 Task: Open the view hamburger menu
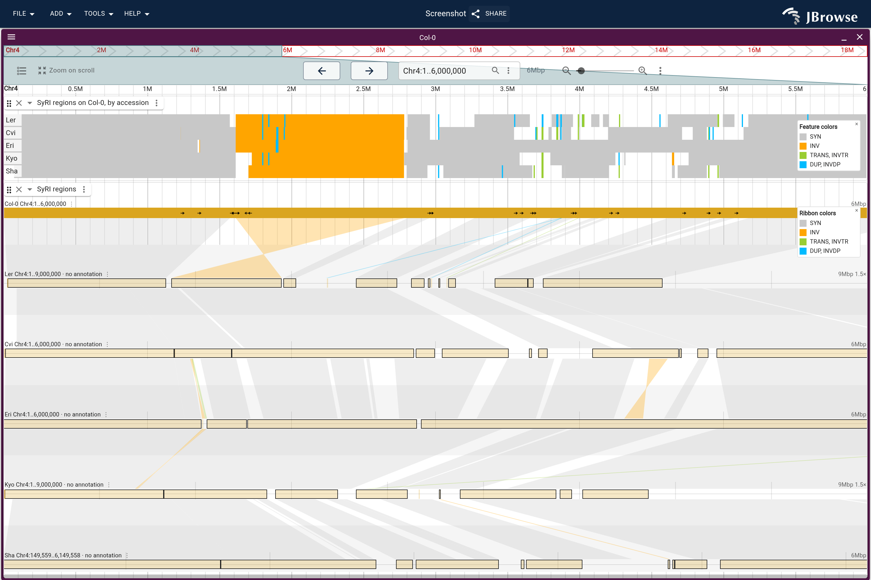[12, 37]
